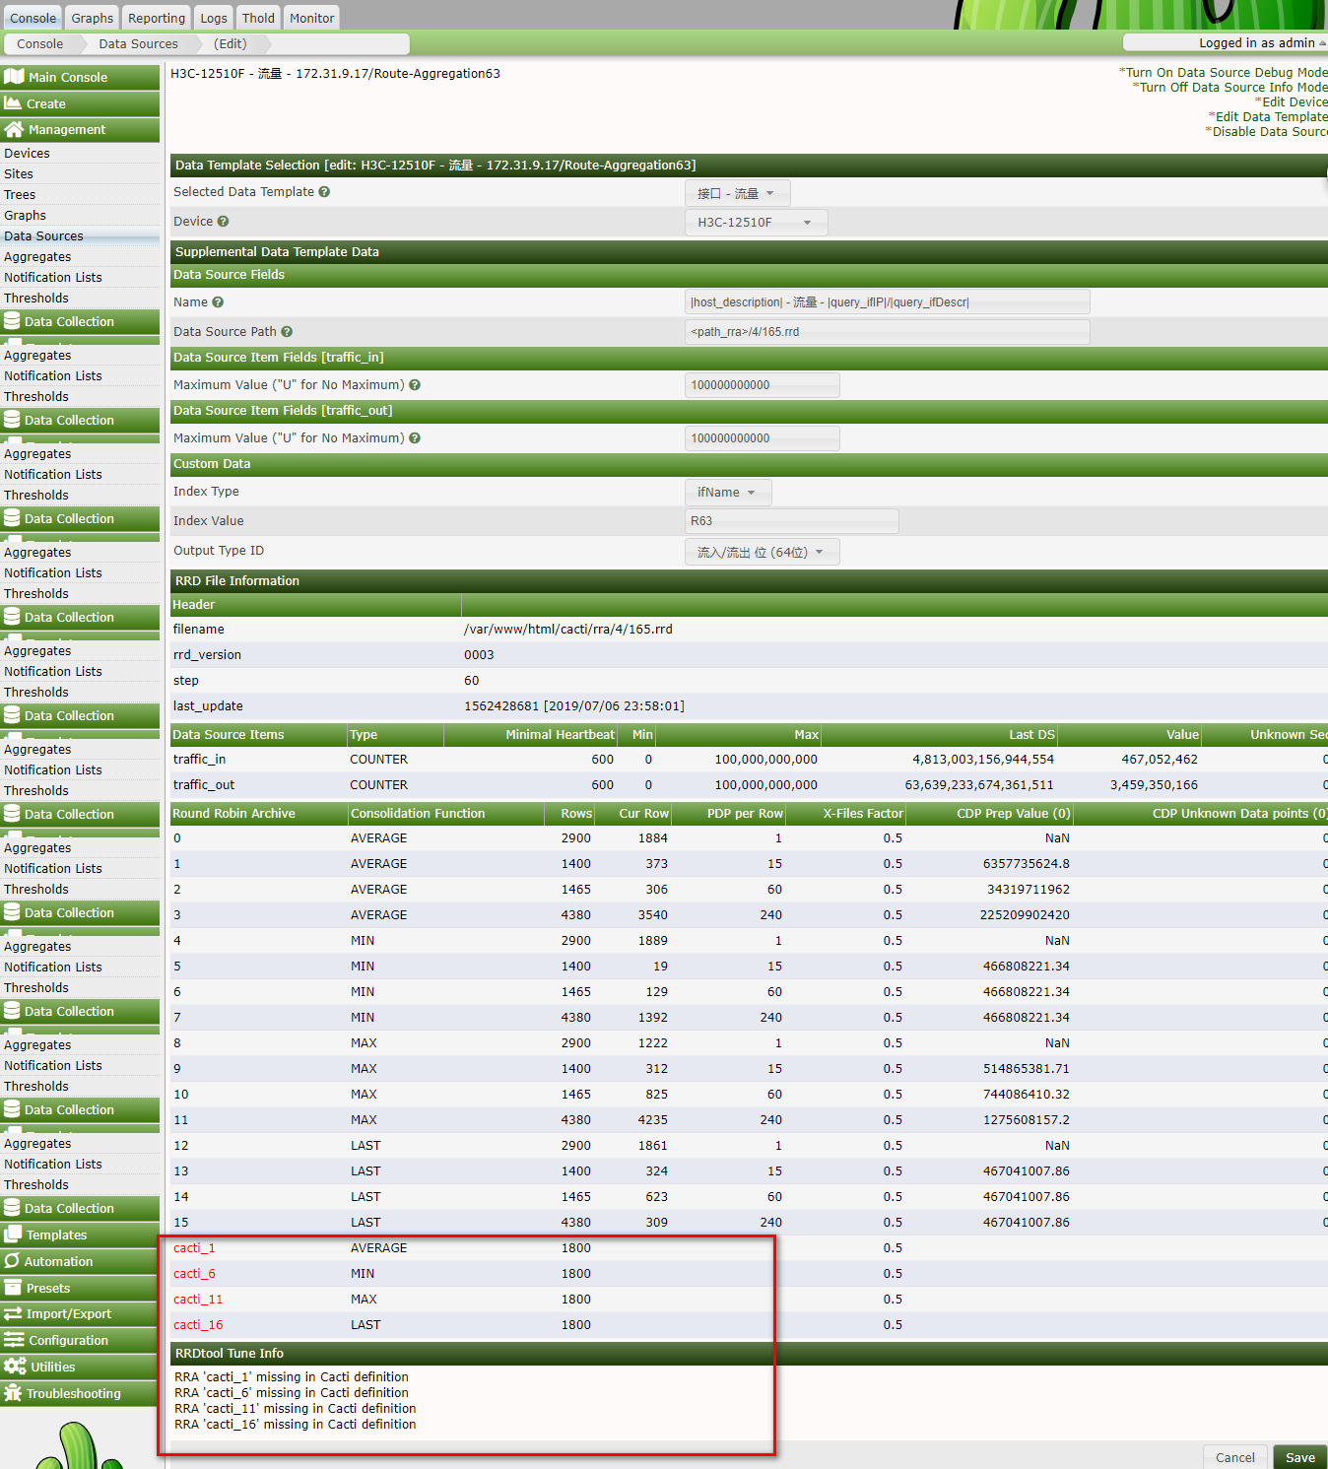Open the Templates sidebar icon
Image resolution: width=1328 pixels, height=1469 pixels.
pyautogui.click(x=14, y=1235)
